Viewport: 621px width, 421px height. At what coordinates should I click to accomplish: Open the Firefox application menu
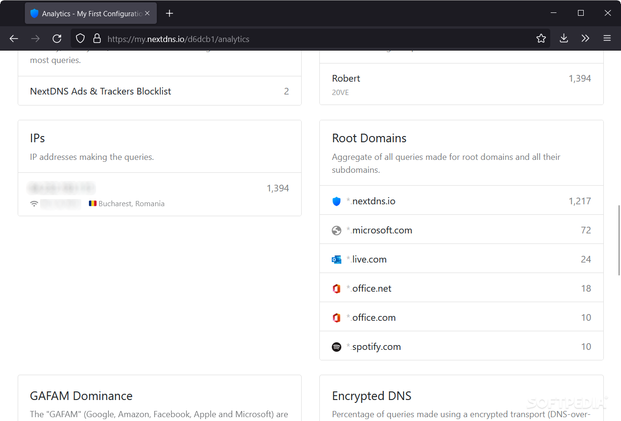point(607,39)
